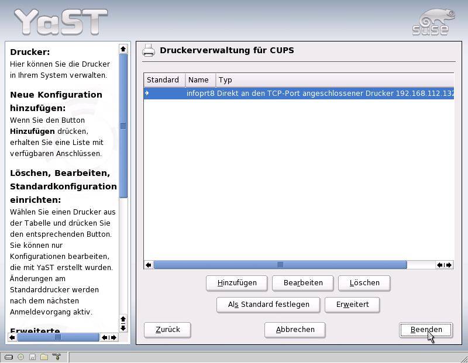This screenshot has height=363, width=468.
Task: Sort the table by the Standard column header
Action: pos(164,80)
